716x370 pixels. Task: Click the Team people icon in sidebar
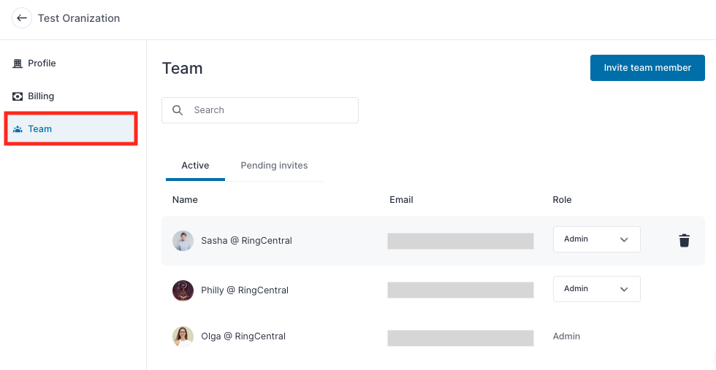click(18, 129)
